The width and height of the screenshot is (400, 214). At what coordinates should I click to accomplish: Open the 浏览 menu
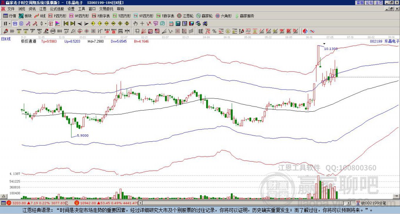(x=22, y=9)
